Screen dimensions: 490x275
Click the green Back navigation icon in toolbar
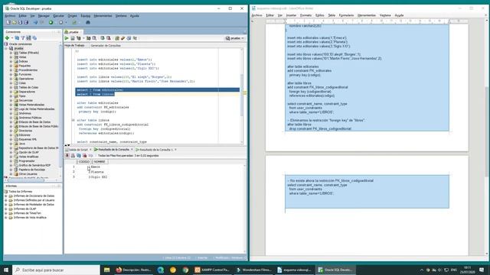(x=51, y=22)
